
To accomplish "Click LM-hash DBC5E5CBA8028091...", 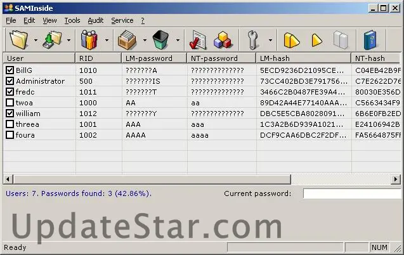I will (302, 114).
